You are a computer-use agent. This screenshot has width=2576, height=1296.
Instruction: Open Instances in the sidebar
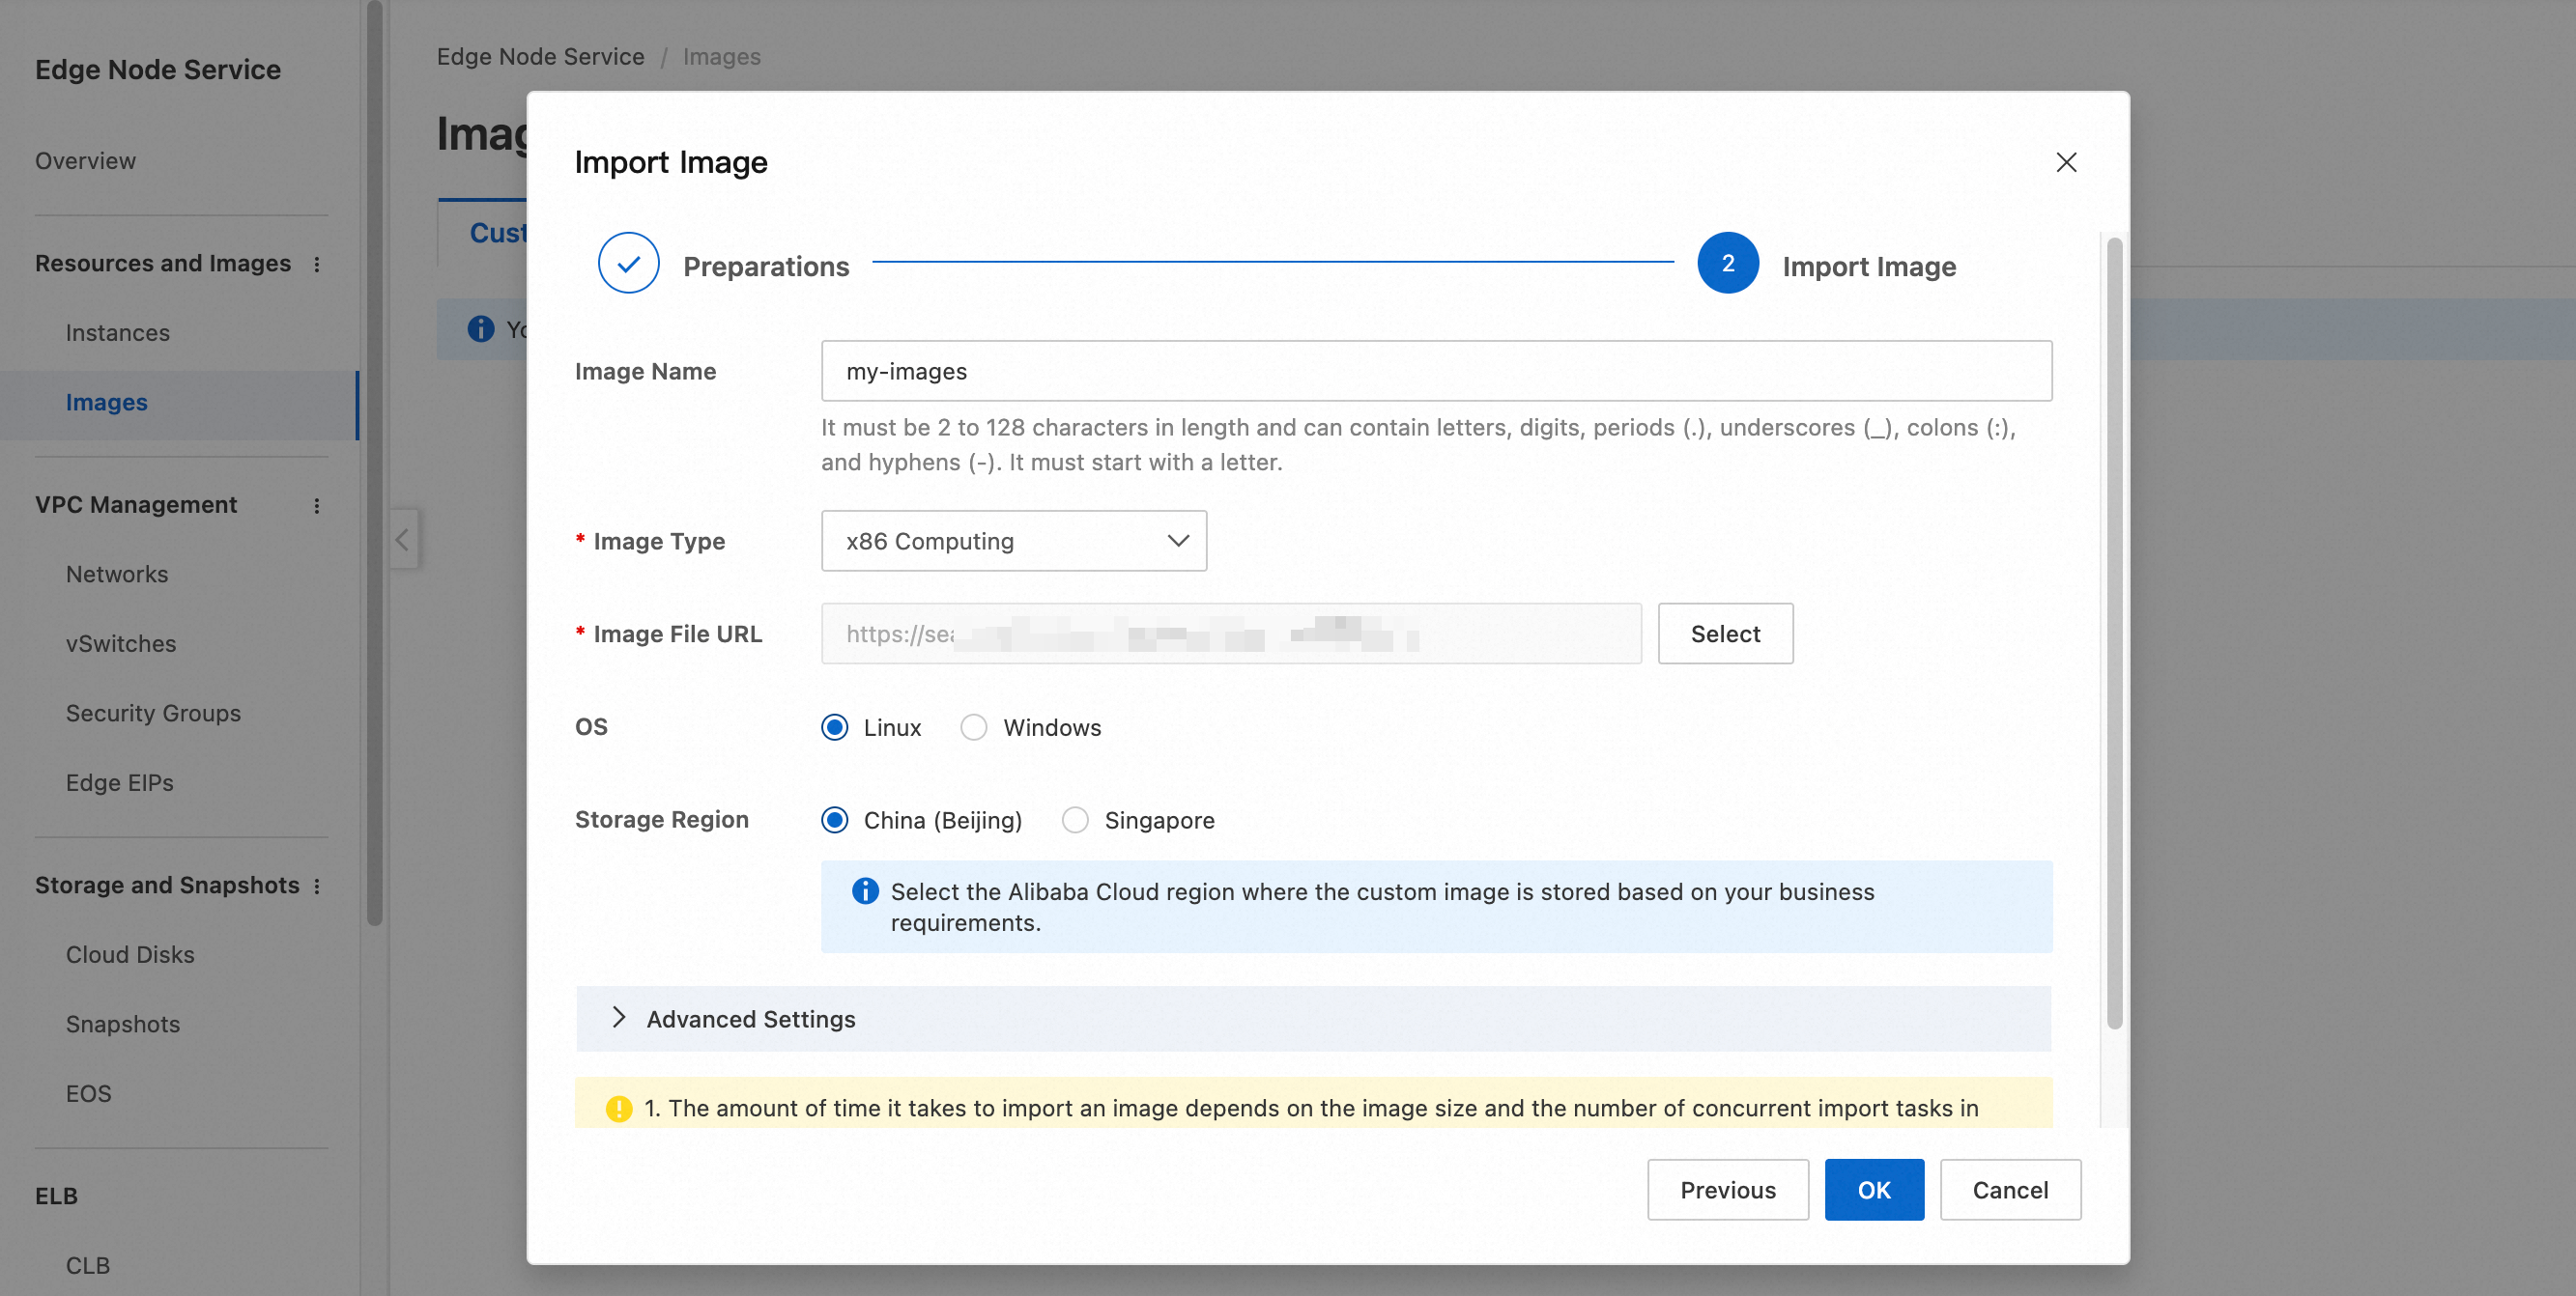pyautogui.click(x=117, y=333)
